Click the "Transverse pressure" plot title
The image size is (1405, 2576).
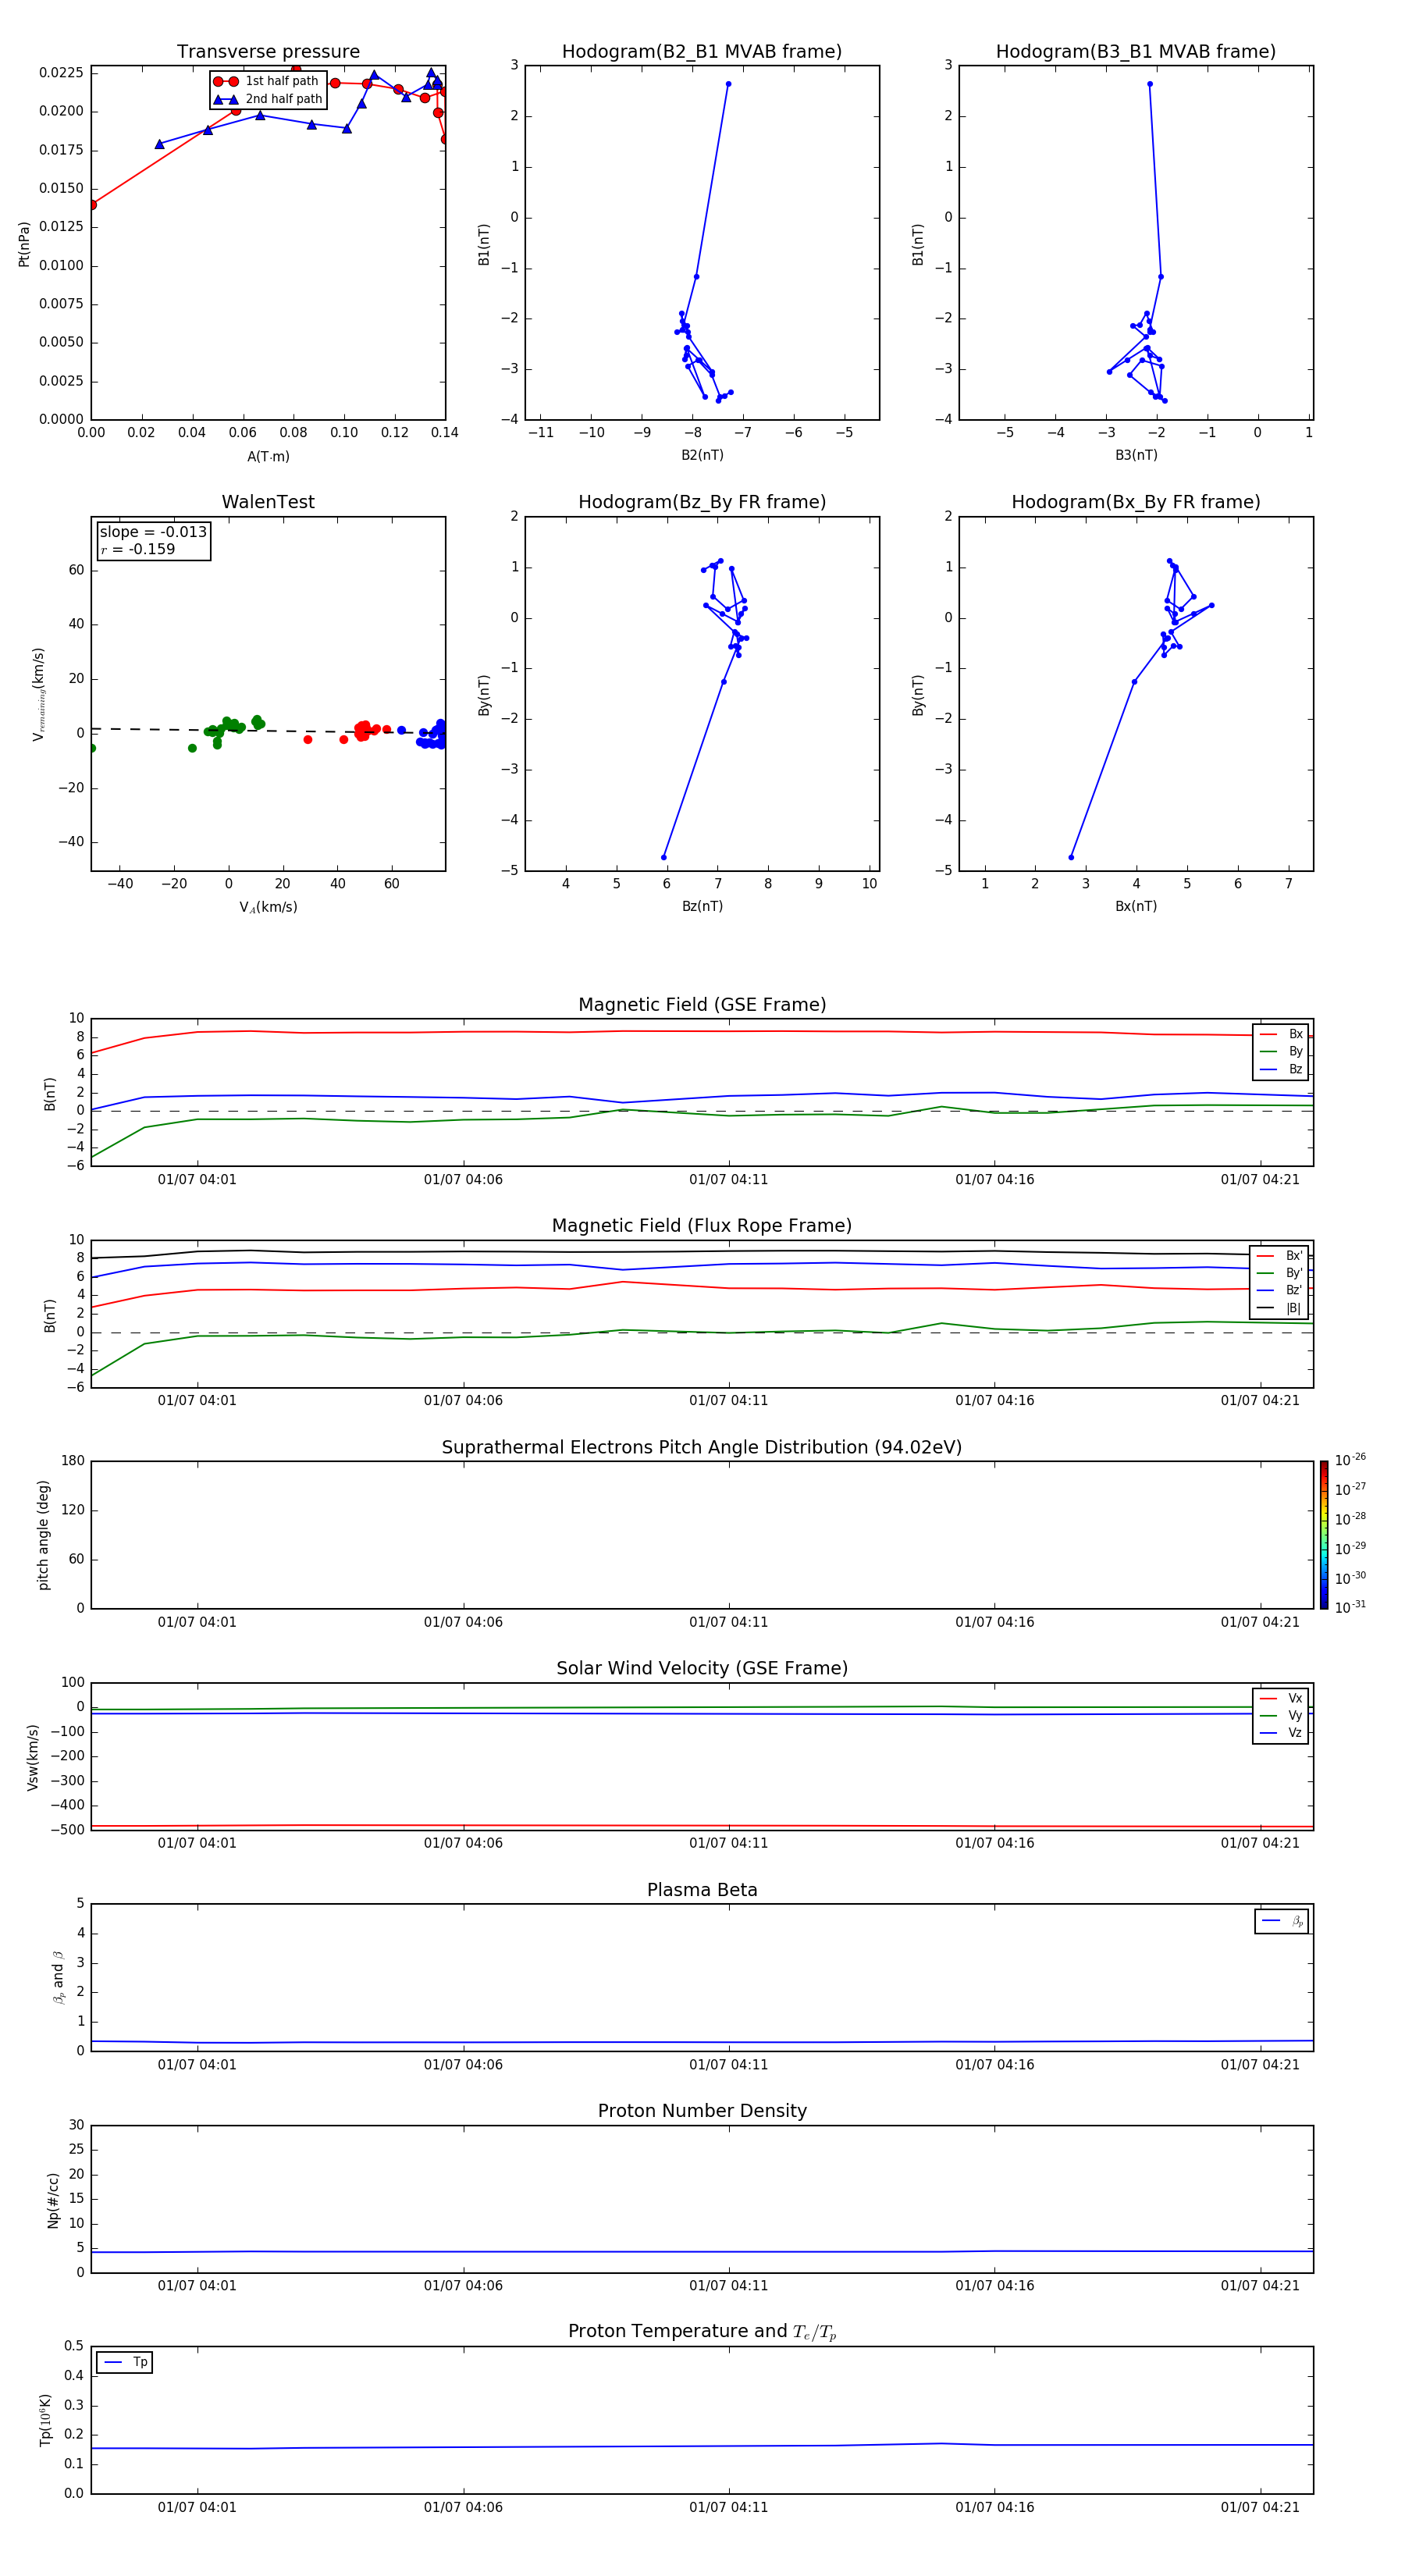[268, 52]
